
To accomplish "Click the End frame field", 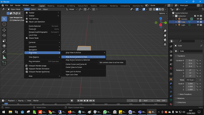I will (161, 101).
